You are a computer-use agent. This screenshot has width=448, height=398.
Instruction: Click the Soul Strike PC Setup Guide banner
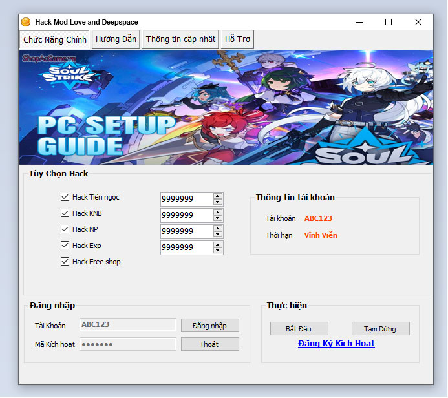[x=226, y=107]
